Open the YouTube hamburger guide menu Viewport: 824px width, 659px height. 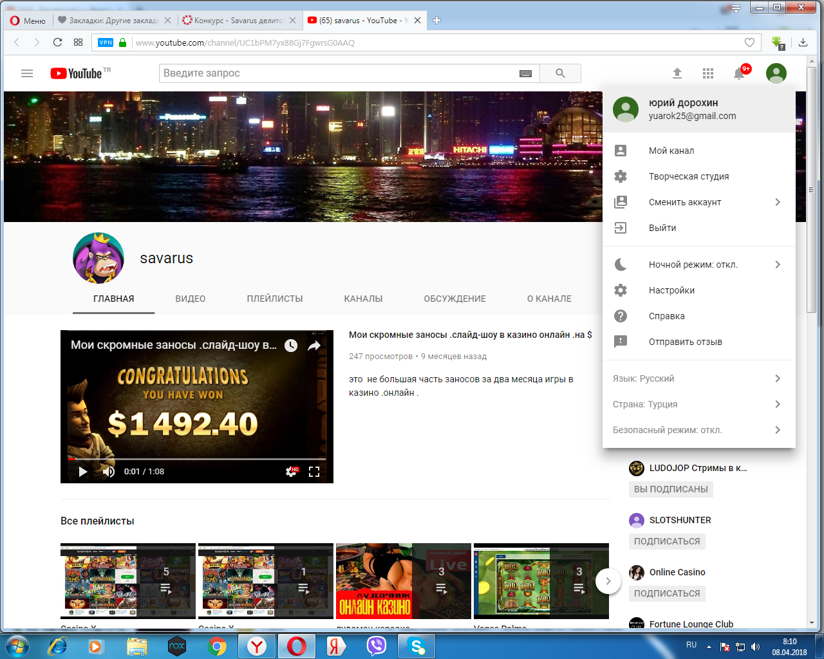27,73
